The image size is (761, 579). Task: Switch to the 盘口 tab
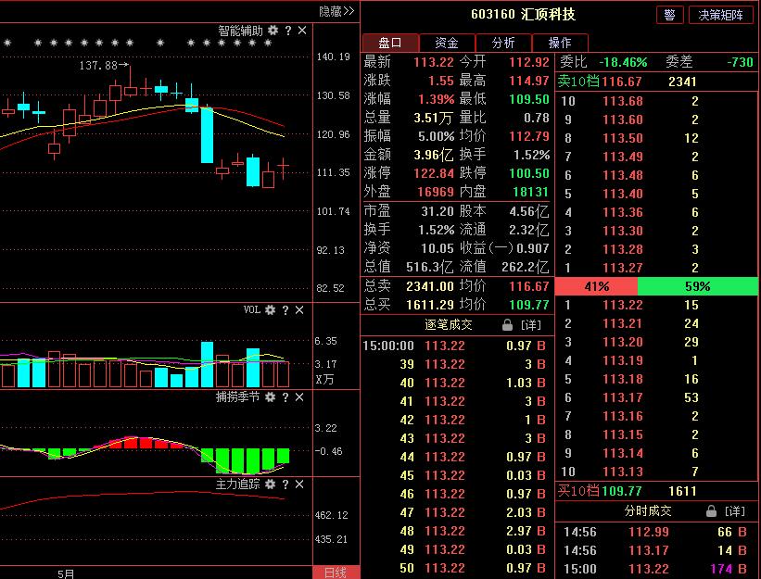pos(390,43)
